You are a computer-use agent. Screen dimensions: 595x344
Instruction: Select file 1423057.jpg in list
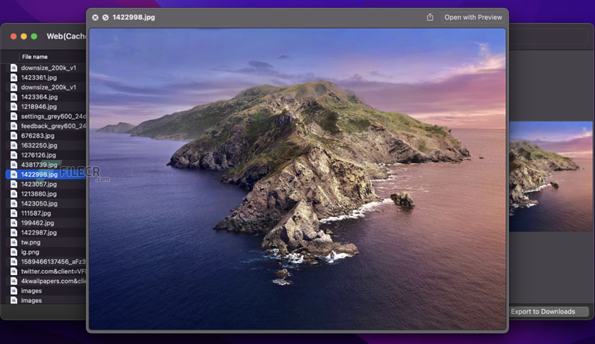tap(46, 184)
